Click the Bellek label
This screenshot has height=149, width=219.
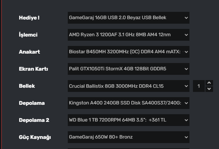27,86
